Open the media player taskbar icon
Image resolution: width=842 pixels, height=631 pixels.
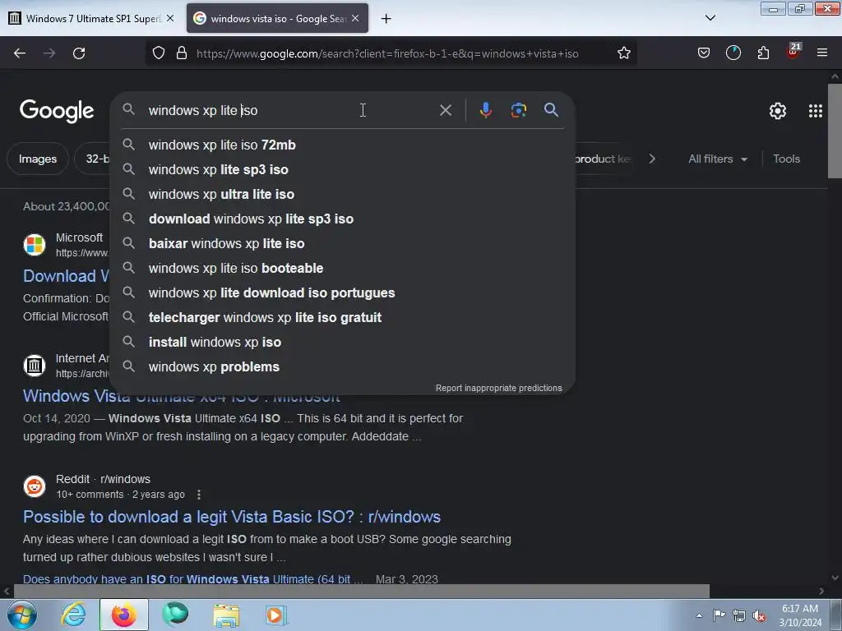pos(276,615)
